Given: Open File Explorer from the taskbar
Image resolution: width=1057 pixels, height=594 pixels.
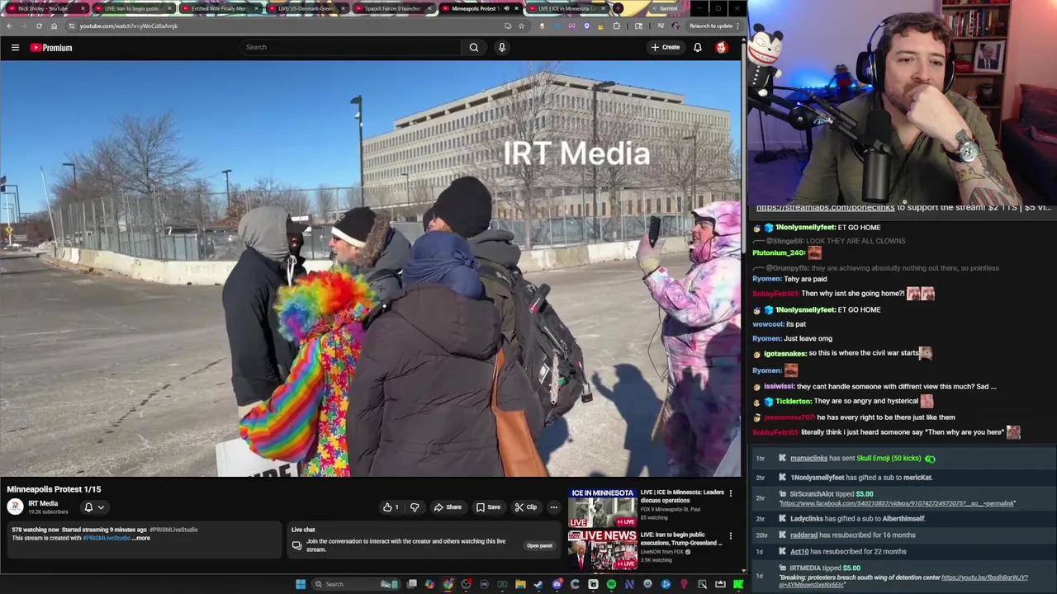Looking at the screenshot, I should point(520,584).
